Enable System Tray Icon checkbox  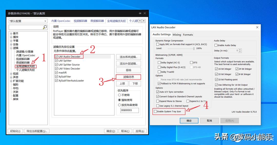coord(155,111)
